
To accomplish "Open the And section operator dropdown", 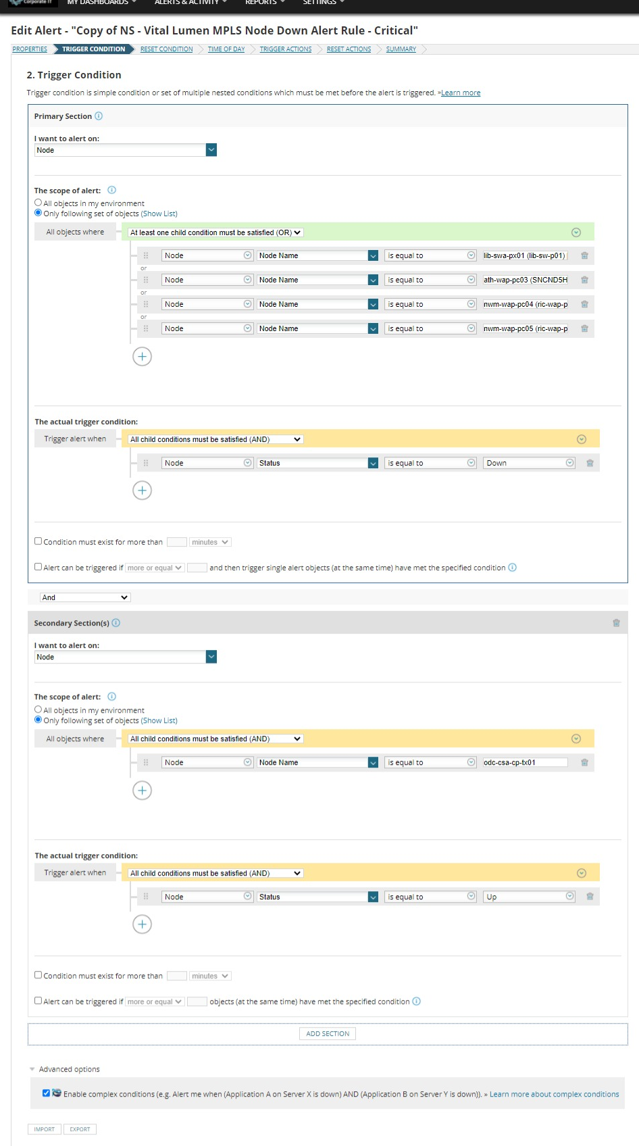I will point(85,597).
